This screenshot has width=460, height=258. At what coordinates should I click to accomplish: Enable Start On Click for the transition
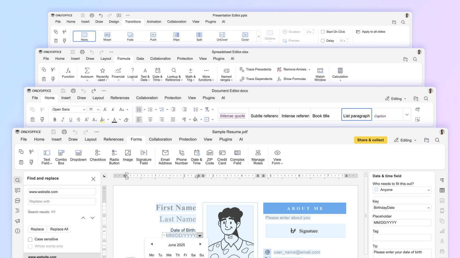(x=323, y=32)
